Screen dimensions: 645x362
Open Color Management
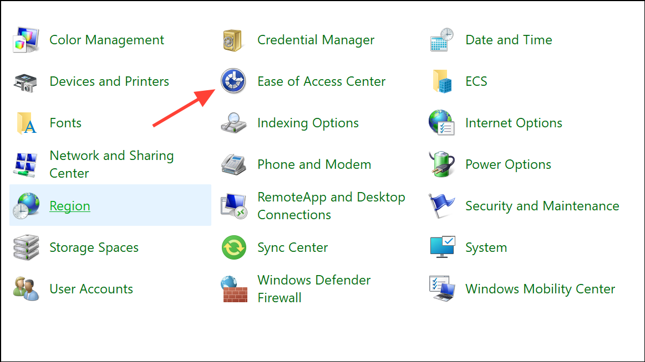(106, 39)
